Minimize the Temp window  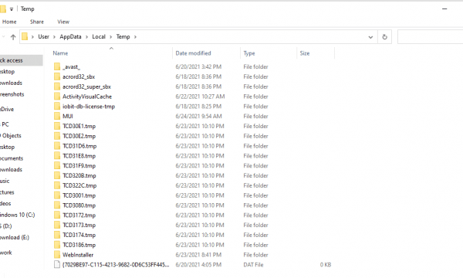point(444,8)
